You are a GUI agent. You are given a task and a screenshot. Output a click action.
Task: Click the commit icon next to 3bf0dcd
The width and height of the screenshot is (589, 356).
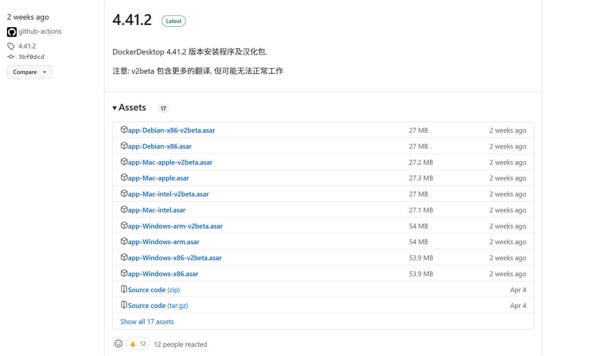11,57
